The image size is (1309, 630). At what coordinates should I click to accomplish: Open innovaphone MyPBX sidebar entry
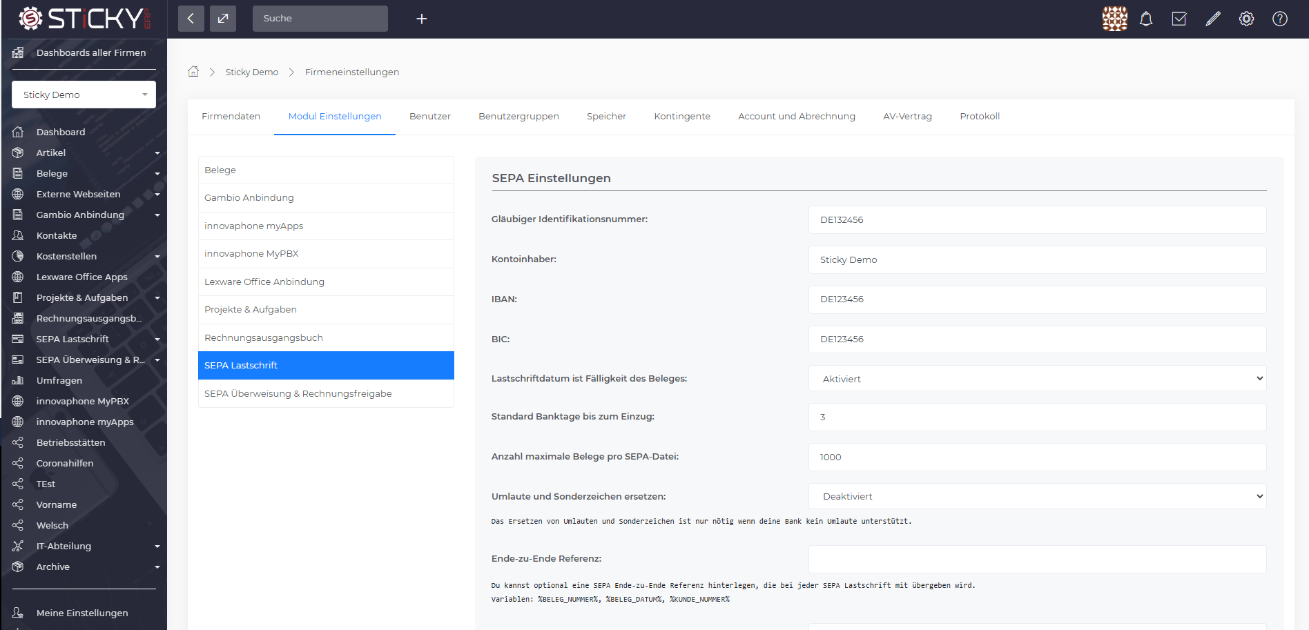[x=84, y=401]
